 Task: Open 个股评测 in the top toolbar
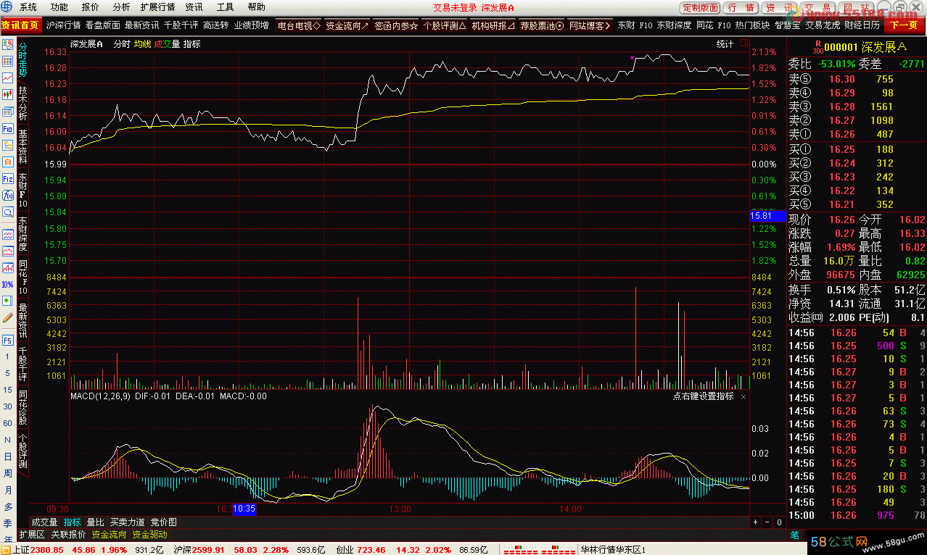[445, 25]
